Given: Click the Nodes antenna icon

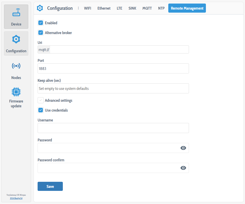Looking at the screenshot, I should click(16, 66).
